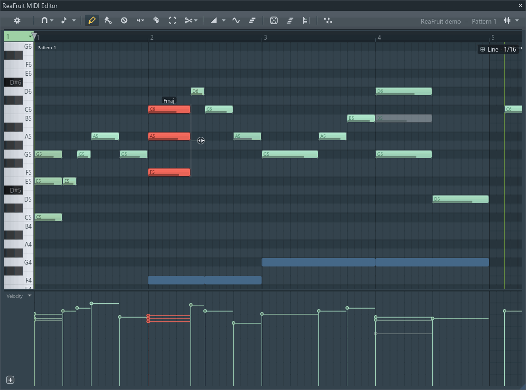The width and height of the screenshot is (526, 390).
Task: Click the stacked bars arpeggiate icon
Action: 252,21
